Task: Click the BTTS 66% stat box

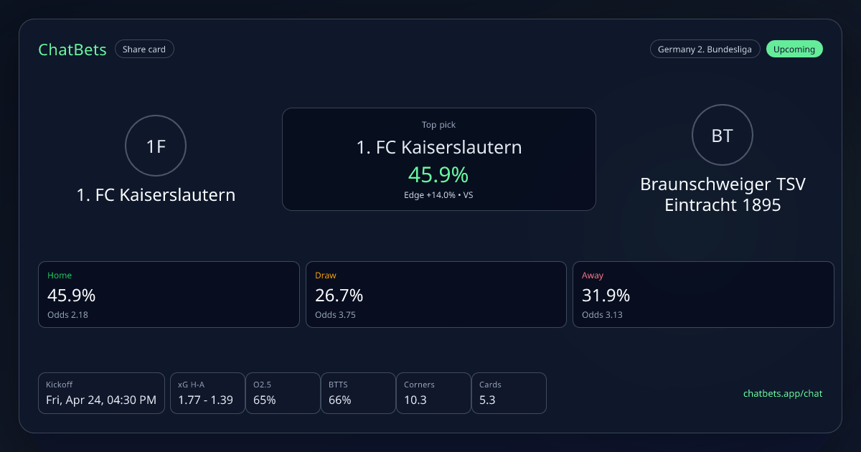Action: pyautogui.click(x=358, y=393)
